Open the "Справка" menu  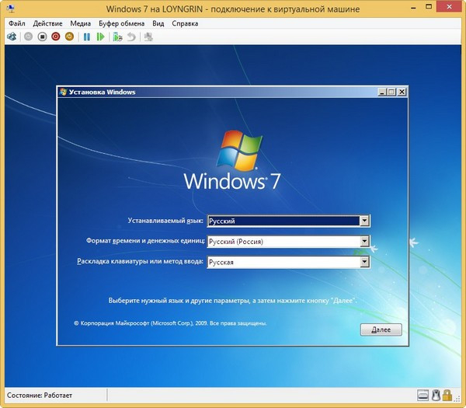tap(186, 23)
